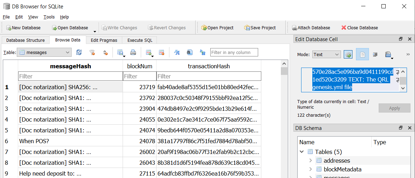
Task: Open the Tools menu
Action: pyautogui.click(x=49, y=17)
